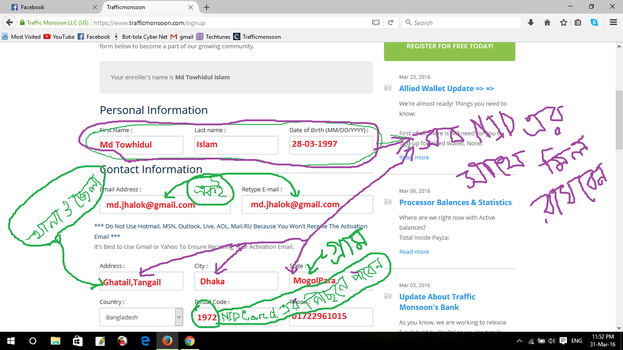Click Read more under Processor Balances
Image resolution: width=623 pixels, height=350 pixels.
pos(414,252)
